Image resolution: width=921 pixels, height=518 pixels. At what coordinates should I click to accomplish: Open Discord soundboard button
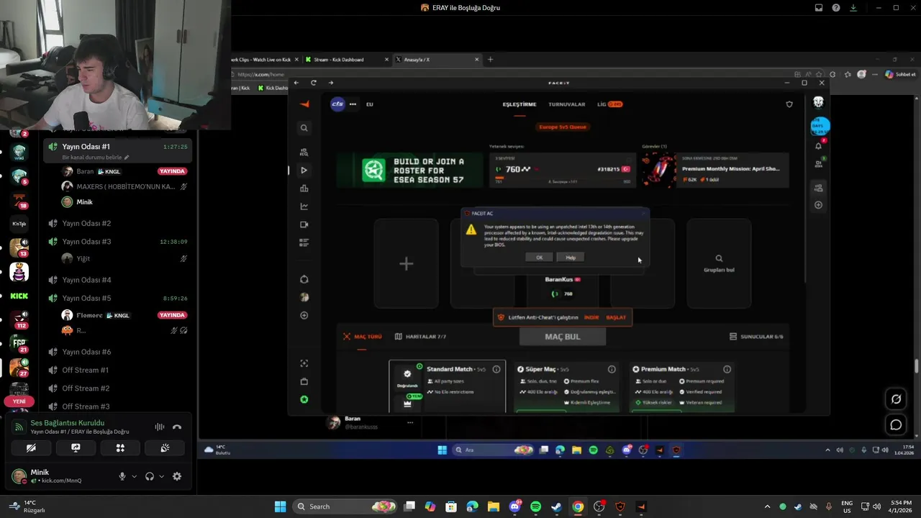point(165,447)
